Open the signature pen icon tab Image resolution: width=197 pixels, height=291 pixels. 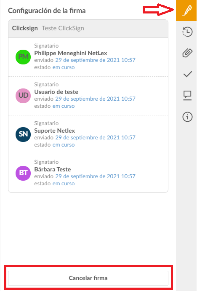pos(186,11)
